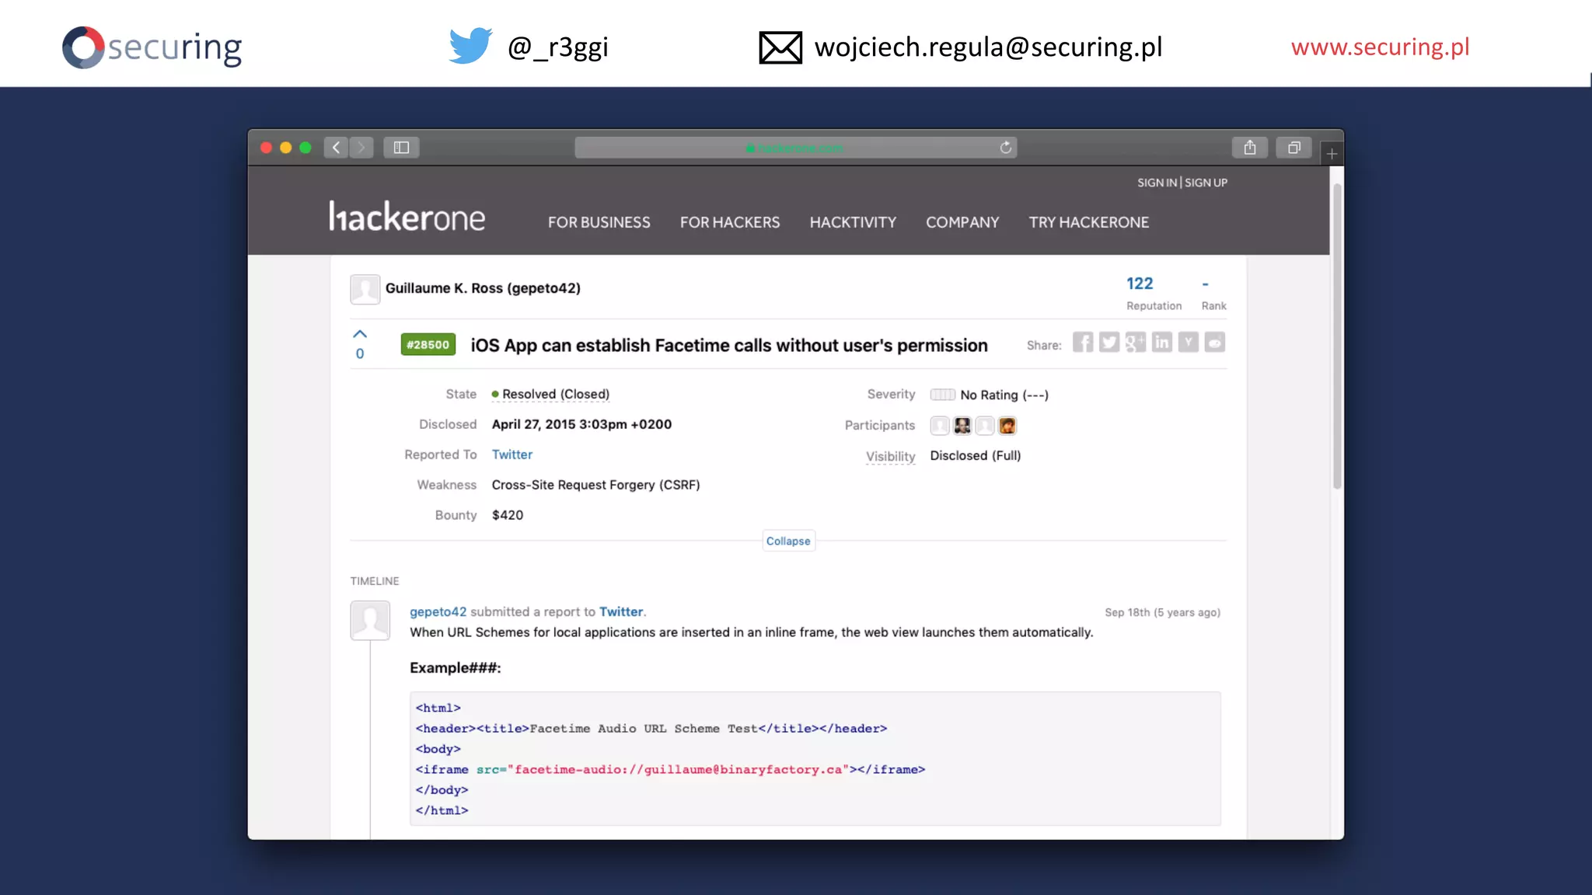Click the Twitter bird icon in the header
The image size is (1592, 895).
470,46
